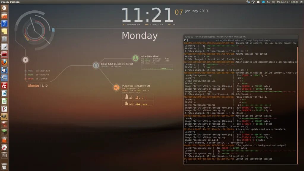Image resolution: width=304 pixels, height=171 pixels.
Task: Click the "swap" usage line
Action: click(x=37, y=79)
